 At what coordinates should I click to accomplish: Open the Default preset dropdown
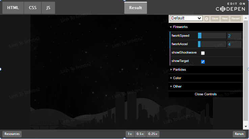[x=186, y=18]
